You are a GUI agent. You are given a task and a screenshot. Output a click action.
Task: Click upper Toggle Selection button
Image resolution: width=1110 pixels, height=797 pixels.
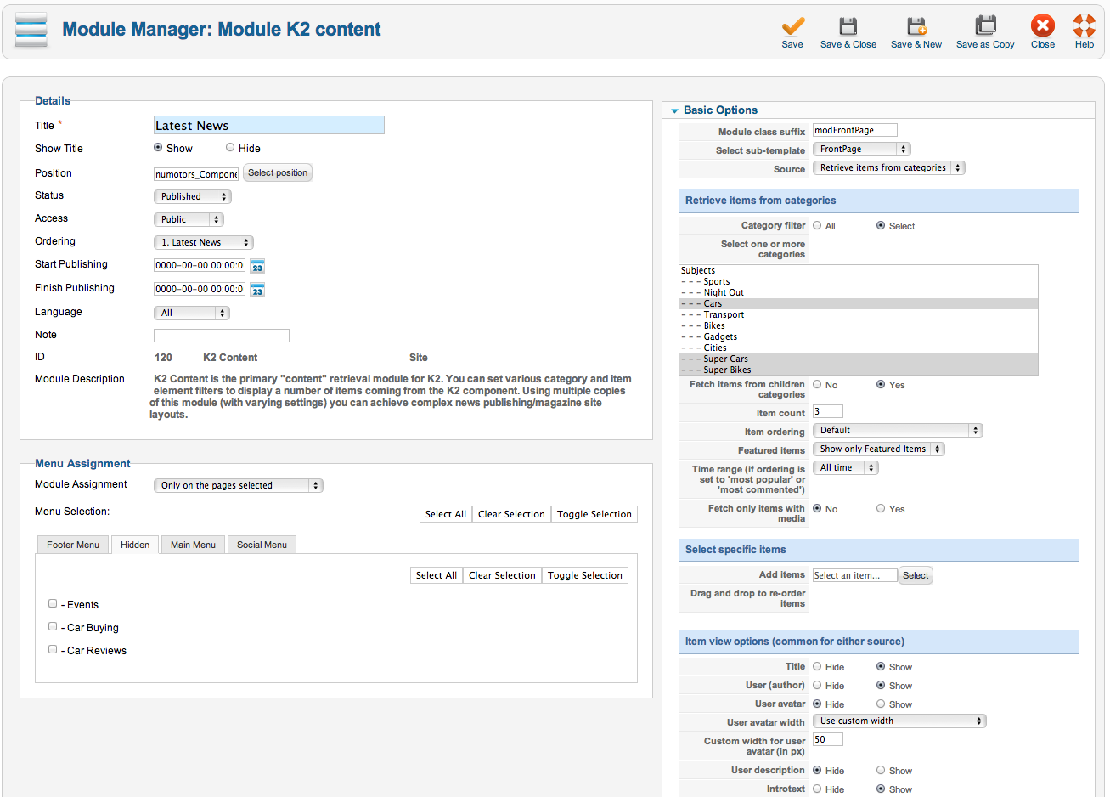pos(594,514)
